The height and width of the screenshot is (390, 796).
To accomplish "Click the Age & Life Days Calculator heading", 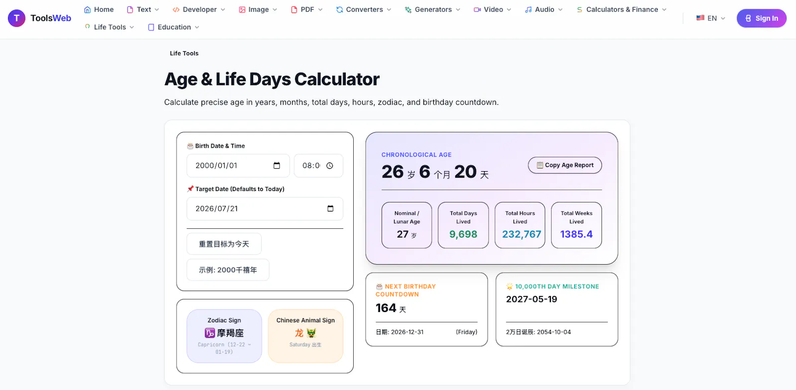I will 272,79.
